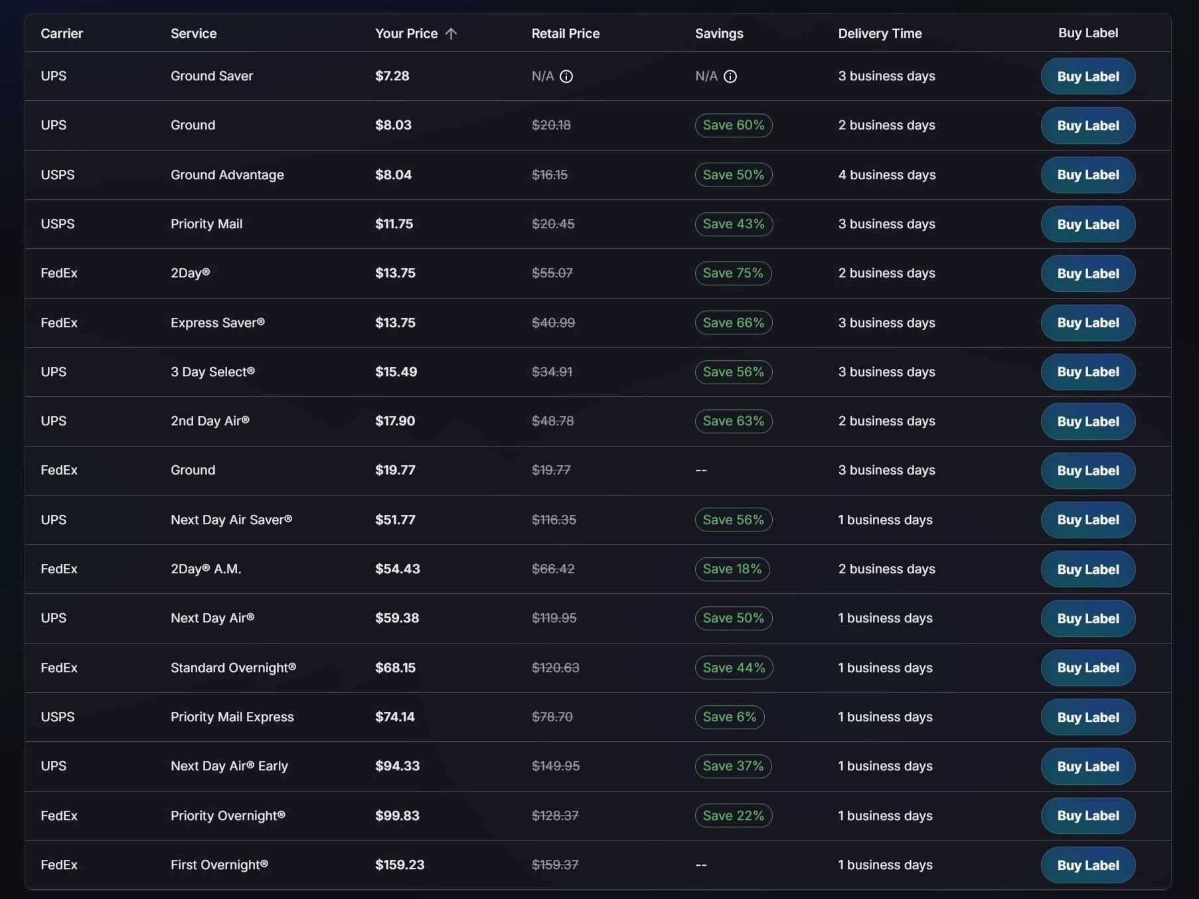Screen dimensions: 1199x899
Task: Buy Label for FedEx 2Day at $13.75
Action: 1088,273
